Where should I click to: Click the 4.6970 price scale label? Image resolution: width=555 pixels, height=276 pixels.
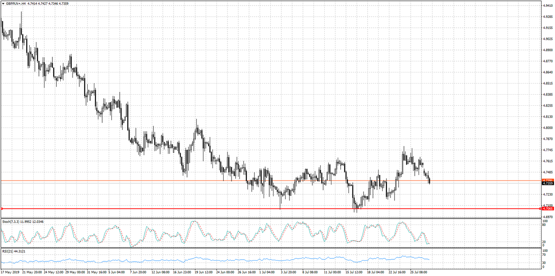click(x=547, y=217)
